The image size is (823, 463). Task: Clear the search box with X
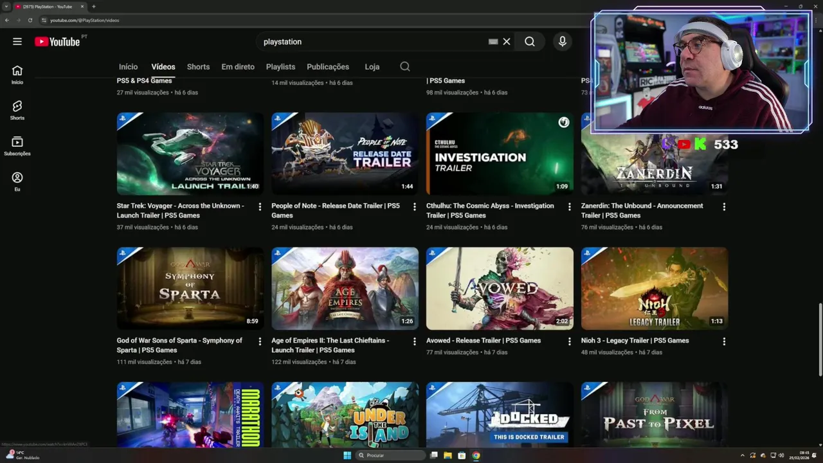click(x=507, y=42)
